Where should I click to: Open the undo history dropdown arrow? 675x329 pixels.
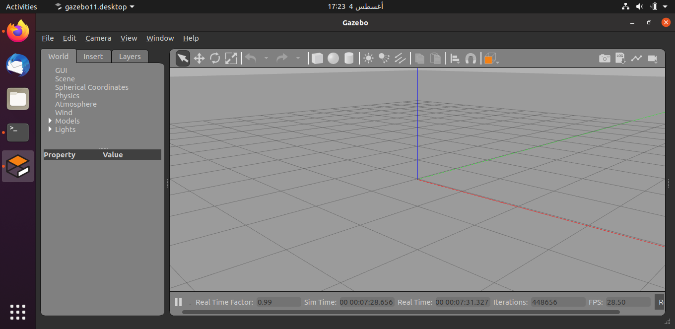click(x=266, y=59)
